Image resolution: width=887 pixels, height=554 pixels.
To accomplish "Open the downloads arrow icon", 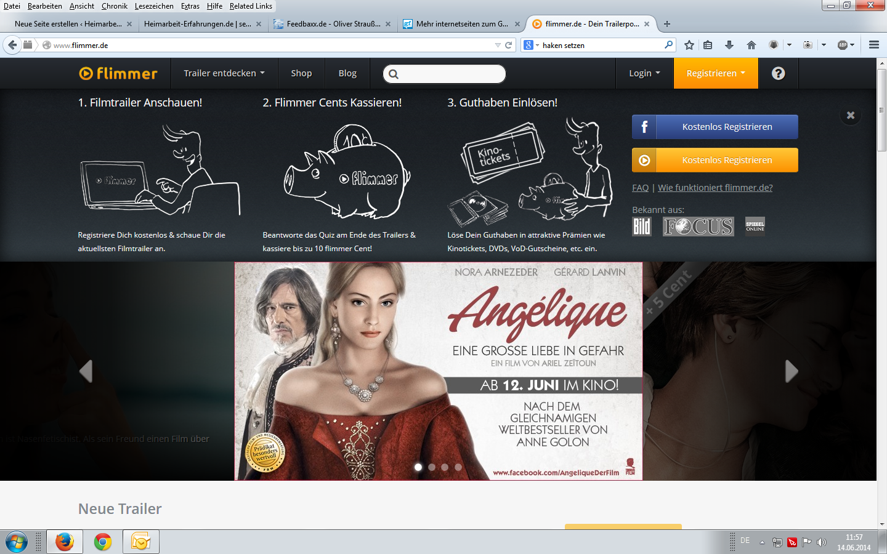I will click(x=729, y=45).
